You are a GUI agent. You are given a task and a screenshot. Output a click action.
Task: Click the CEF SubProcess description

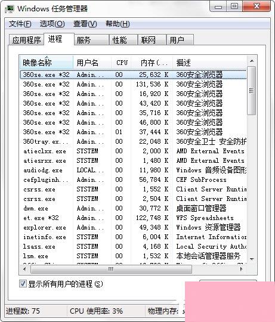click(x=201, y=179)
